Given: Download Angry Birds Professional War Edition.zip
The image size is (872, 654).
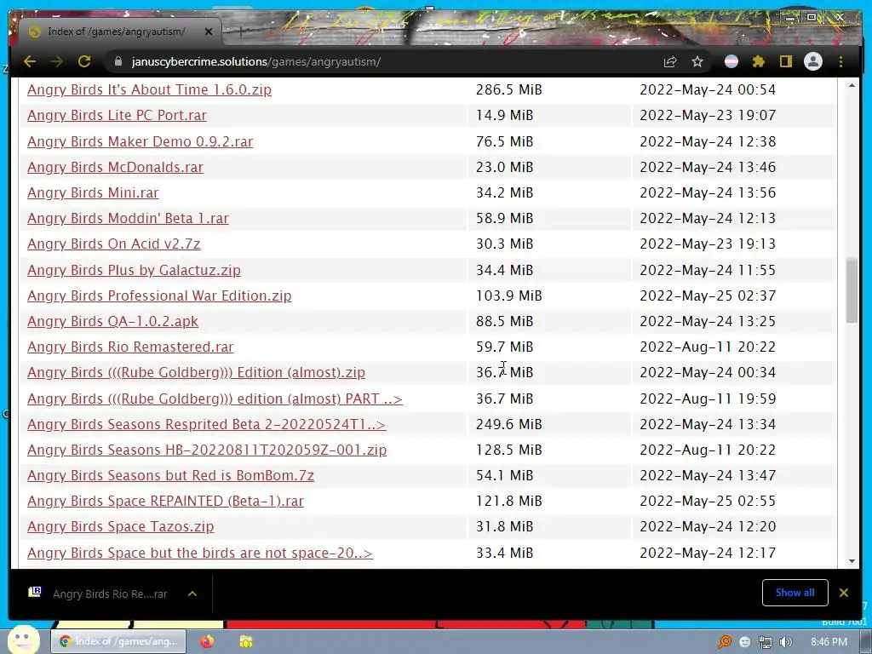Looking at the screenshot, I should pos(159,295).
